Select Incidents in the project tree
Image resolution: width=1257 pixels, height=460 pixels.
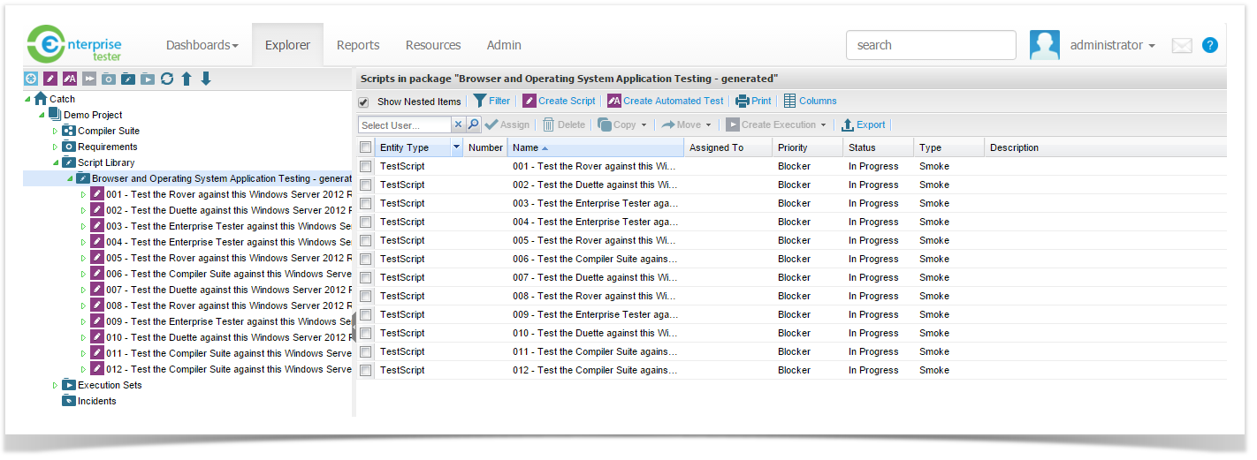point(96,401)
